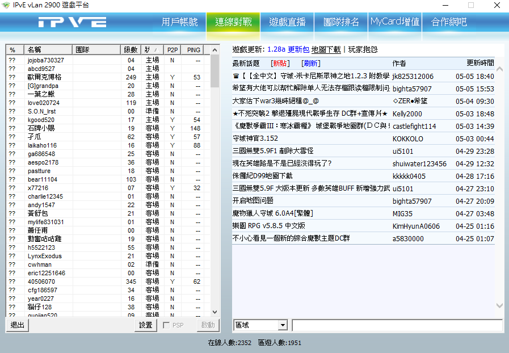Sort user list by PING column
This screenshot has width=509, height=353.
click(193, 50)
